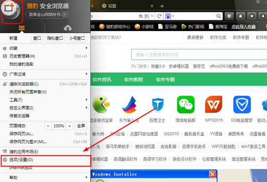
Task: Switch to 软件专题 green nav tab
Action: tap(165, 80)
